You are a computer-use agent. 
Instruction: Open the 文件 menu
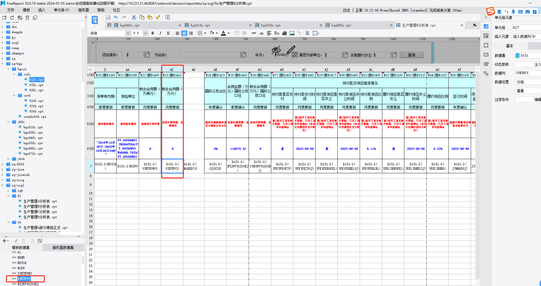11,10
